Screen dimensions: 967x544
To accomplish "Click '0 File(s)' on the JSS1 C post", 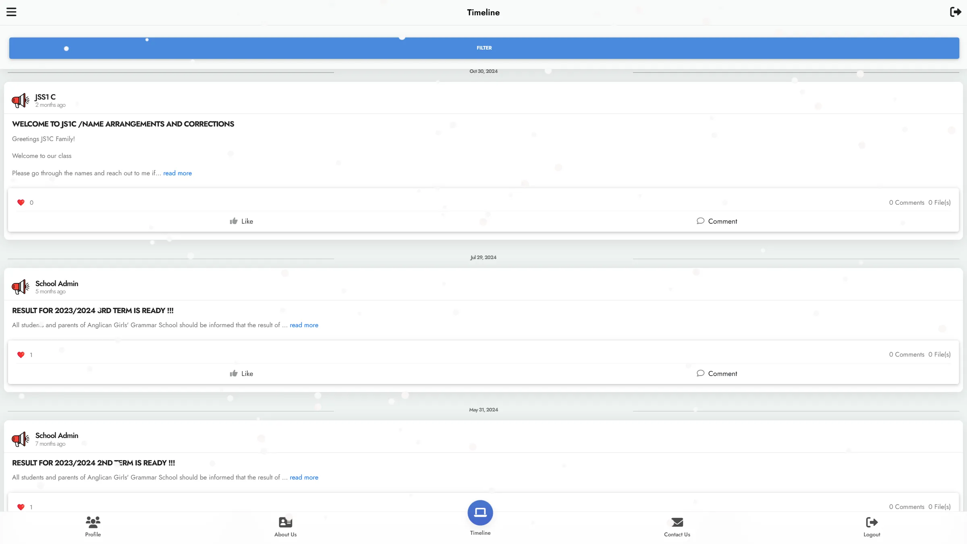I will 939,203.
